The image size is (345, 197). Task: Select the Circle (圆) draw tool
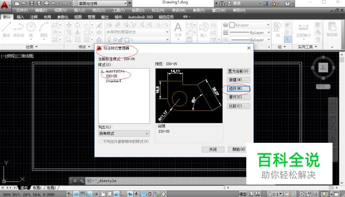[31, 29]
